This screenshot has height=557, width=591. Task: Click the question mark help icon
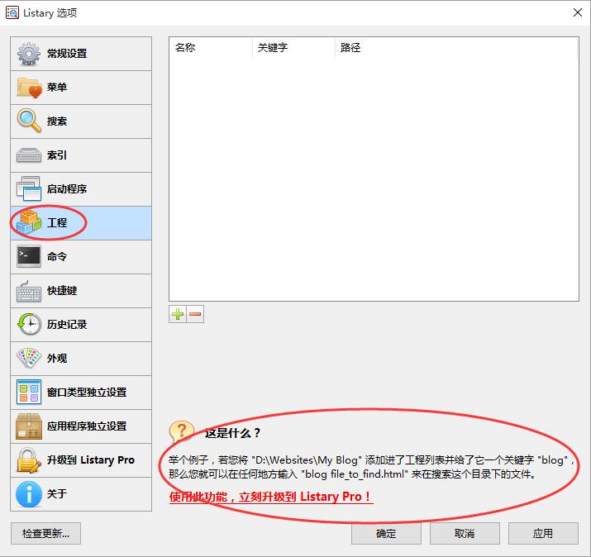tap(182, 431)
